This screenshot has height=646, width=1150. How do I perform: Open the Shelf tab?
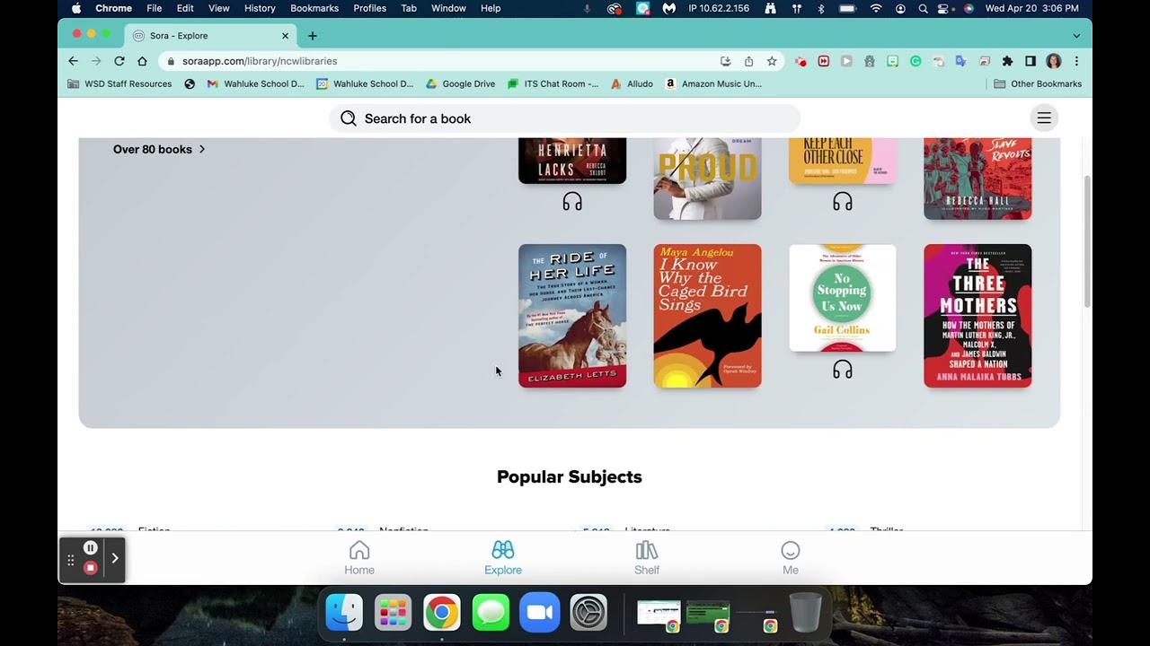[x=647, y=558]
